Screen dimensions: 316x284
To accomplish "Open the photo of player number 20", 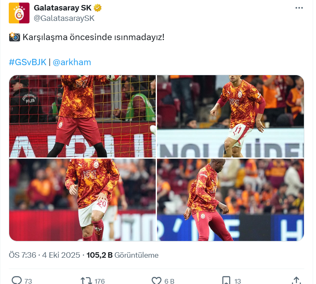I will 82,200.
